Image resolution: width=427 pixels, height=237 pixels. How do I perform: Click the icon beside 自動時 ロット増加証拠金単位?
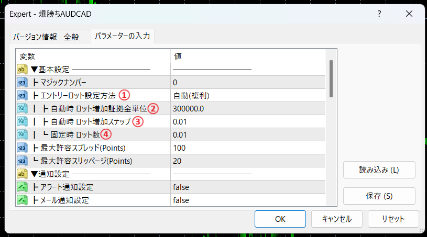coord(22,108)
